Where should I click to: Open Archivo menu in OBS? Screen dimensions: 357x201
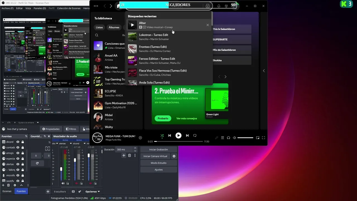pyautogui.click(x=8, y=8)
